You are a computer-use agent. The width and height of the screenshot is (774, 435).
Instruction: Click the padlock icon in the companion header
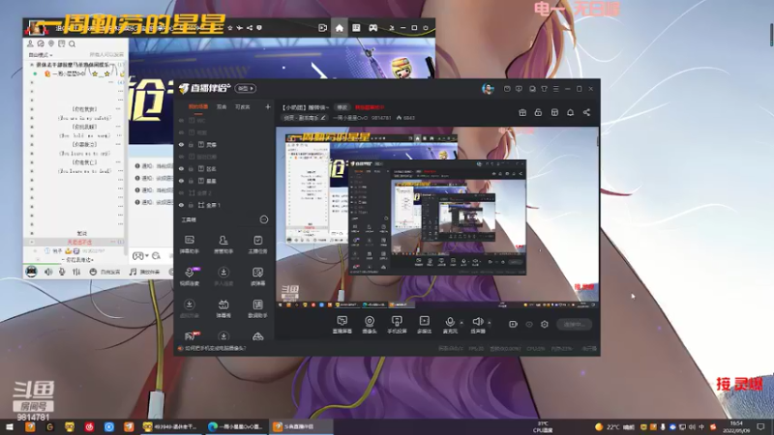point(538,112)
